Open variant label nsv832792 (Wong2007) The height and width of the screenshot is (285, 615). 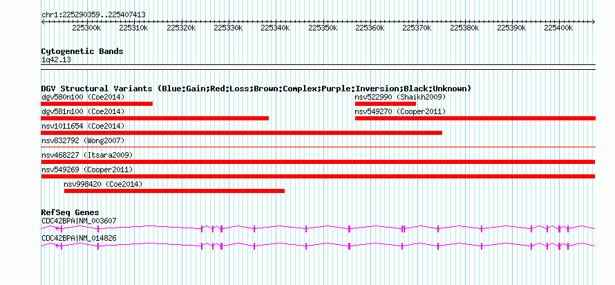[x=83, y=140]
